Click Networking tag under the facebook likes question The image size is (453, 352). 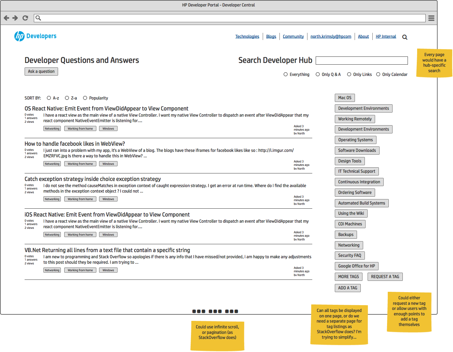[x=52, y=164]
